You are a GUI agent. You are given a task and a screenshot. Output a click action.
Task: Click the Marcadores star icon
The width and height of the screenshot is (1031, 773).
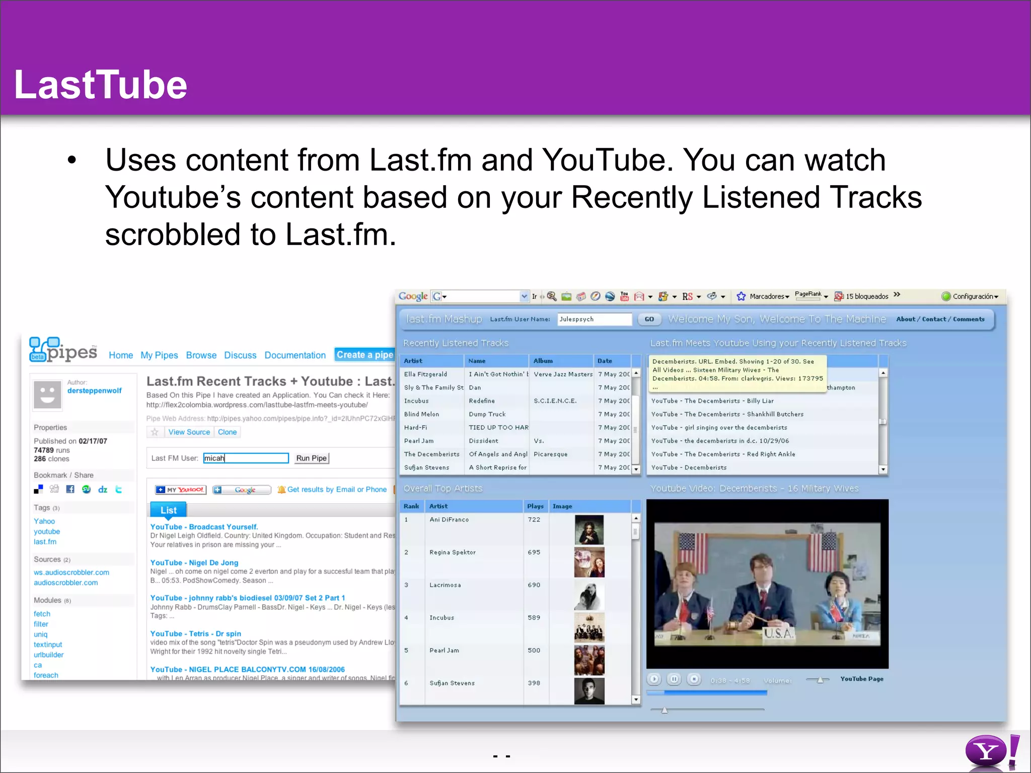741,296
